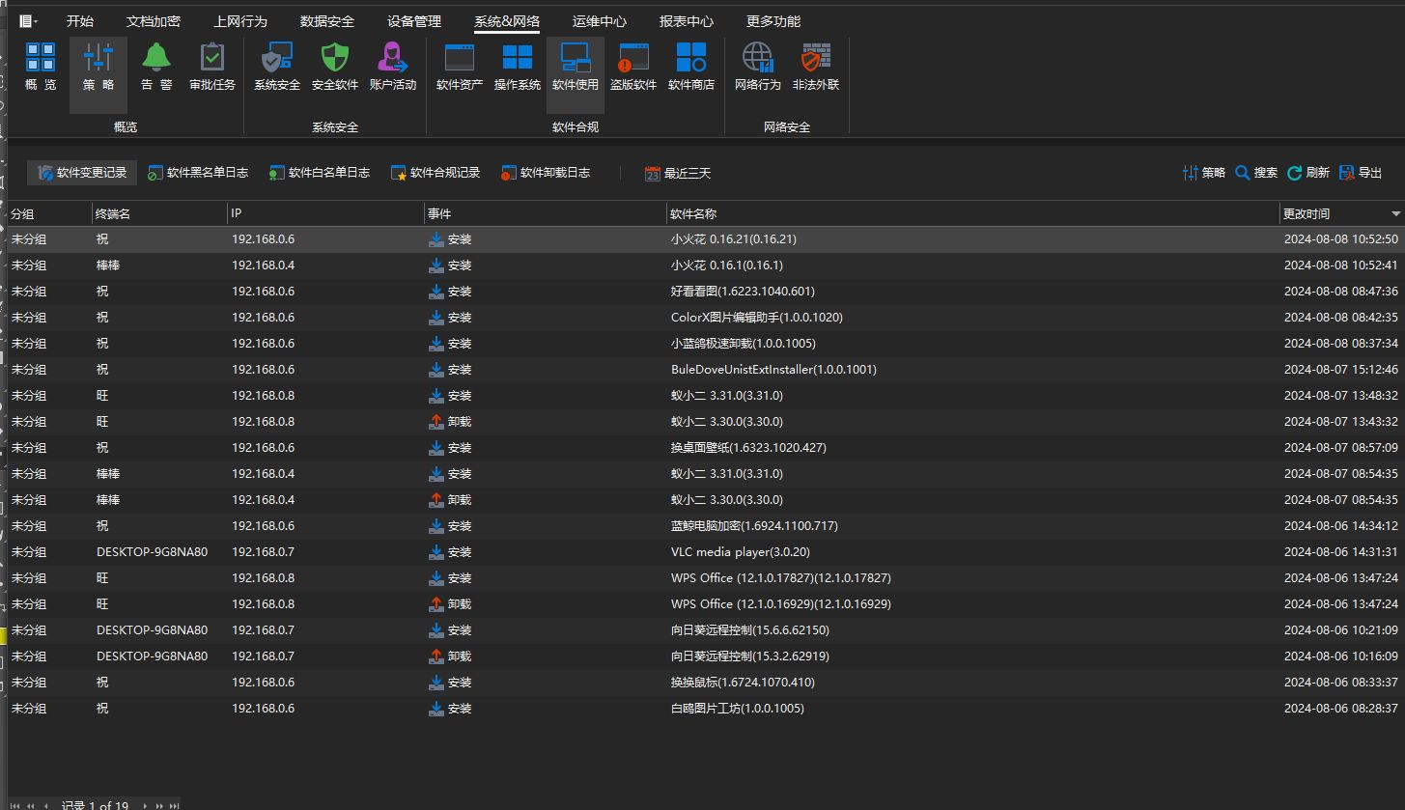1405x810 pixels.
Task: Sort using the 更改时间 column arrow
Action: 1395,214
